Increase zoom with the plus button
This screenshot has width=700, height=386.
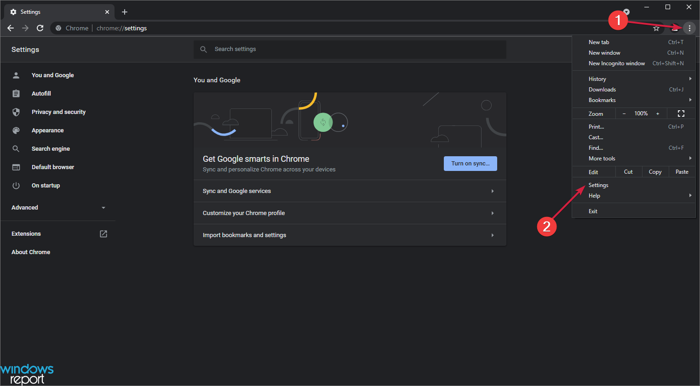(658, 114)
